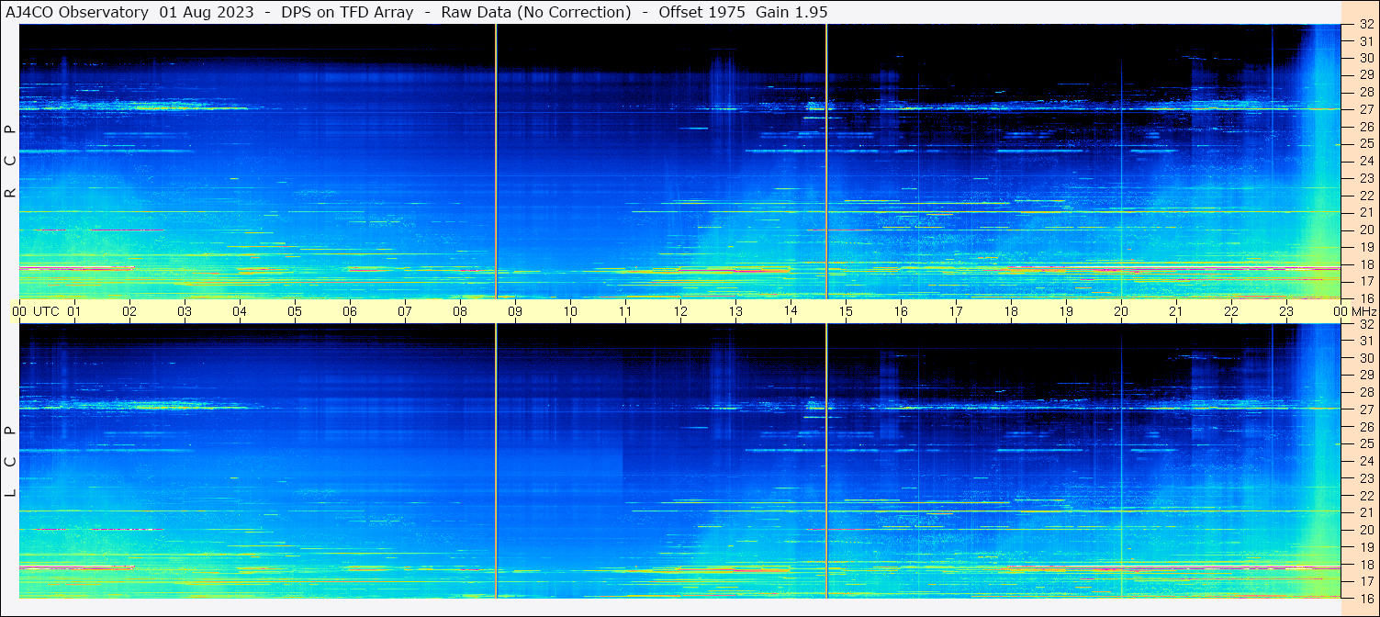Click the 'R C P' vertical panel label

[10, 162]
